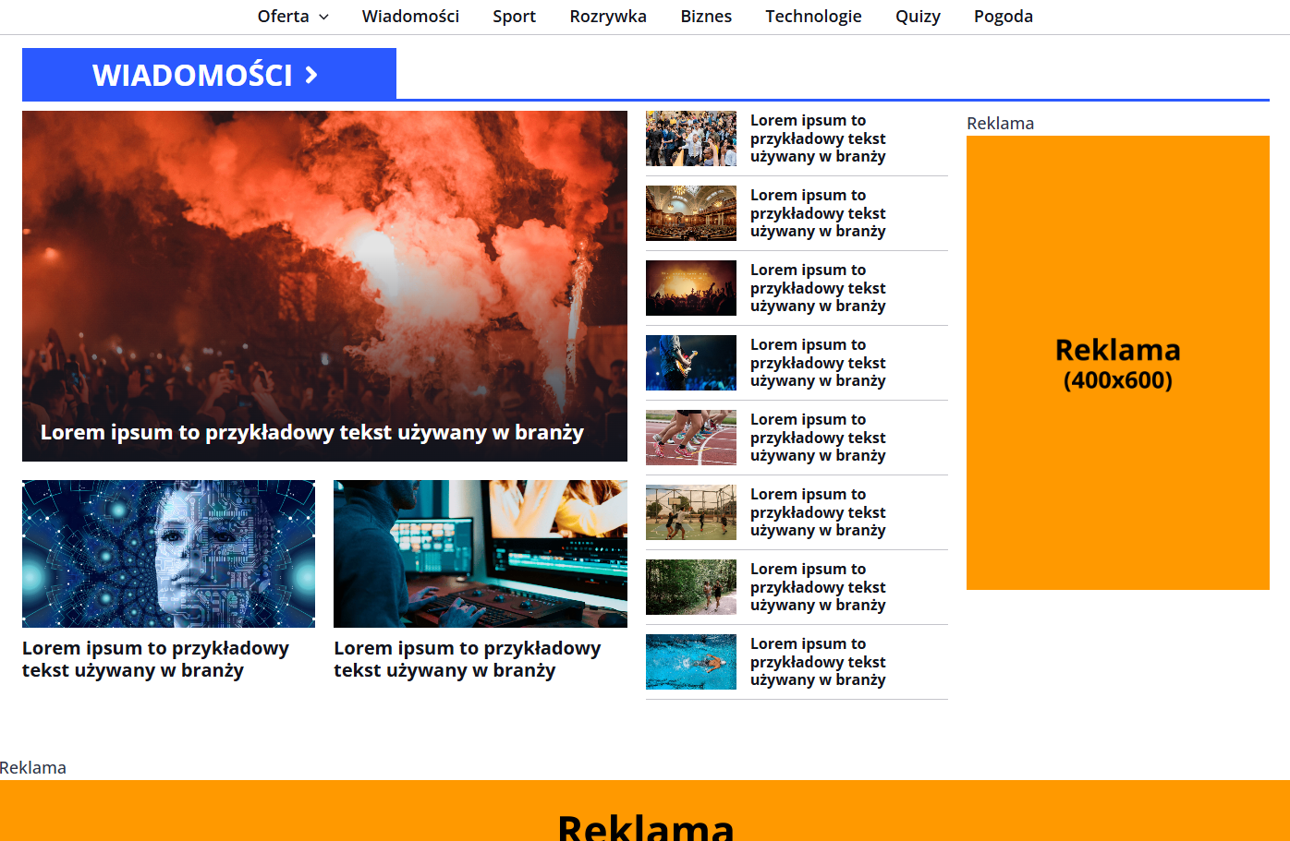Open the video editing workstation article thumbnail
The height and width of the screenshot is (841, 1290).
click(480, 554)
